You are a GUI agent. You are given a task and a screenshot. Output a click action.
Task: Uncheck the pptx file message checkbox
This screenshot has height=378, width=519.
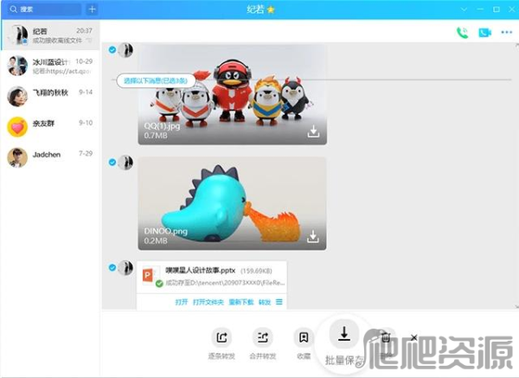[x=112, y=267]
